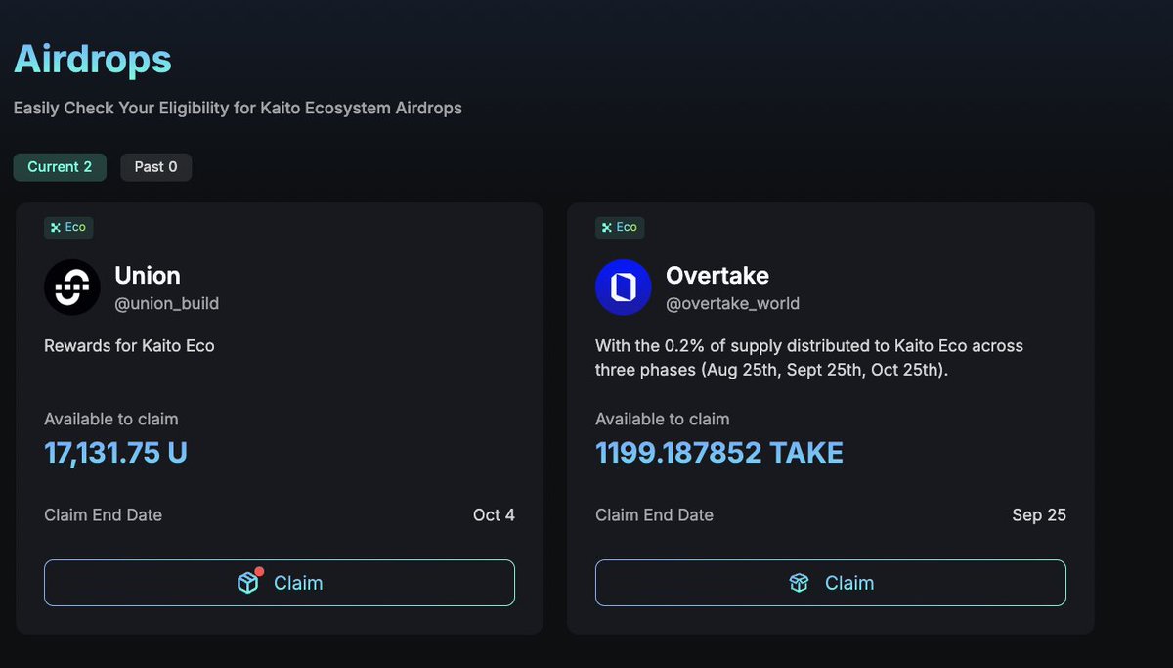Click the Eco badge on the Union card
The height and width of the screenshot is (668, 1173).
pos(68,227)
